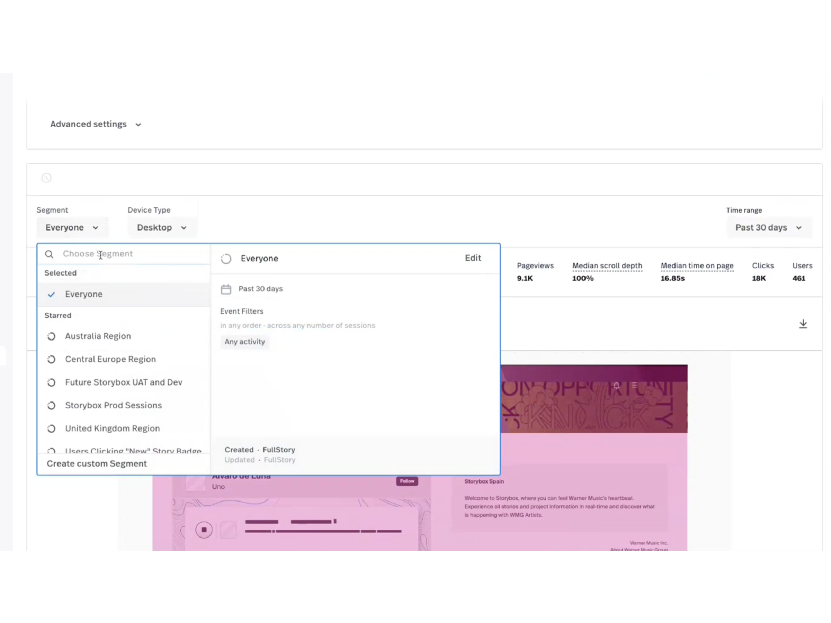
Task: Click into the Choose Segment search field
Action: (x=132, y=254)
